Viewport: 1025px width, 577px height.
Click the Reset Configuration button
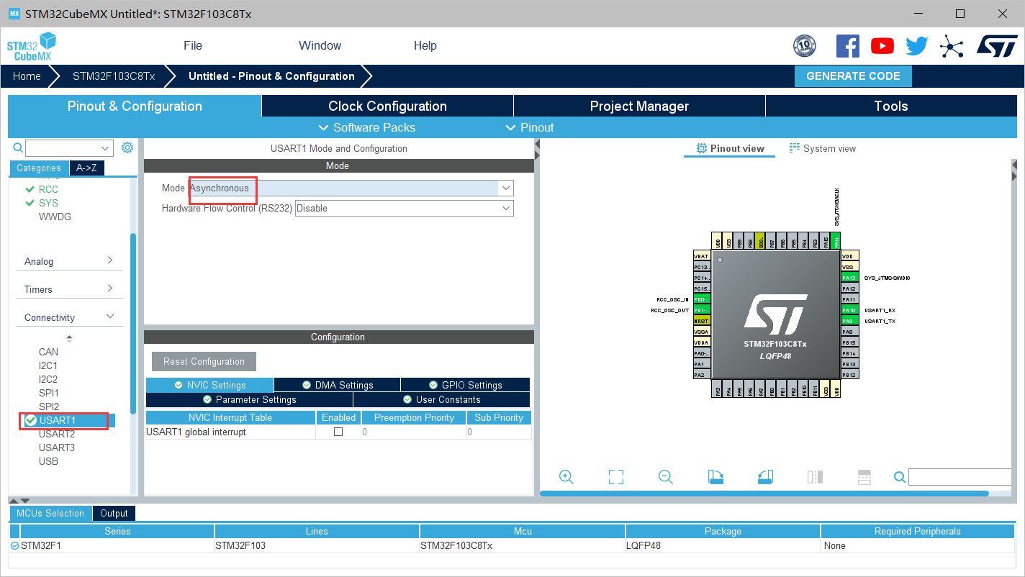[203, 361]
